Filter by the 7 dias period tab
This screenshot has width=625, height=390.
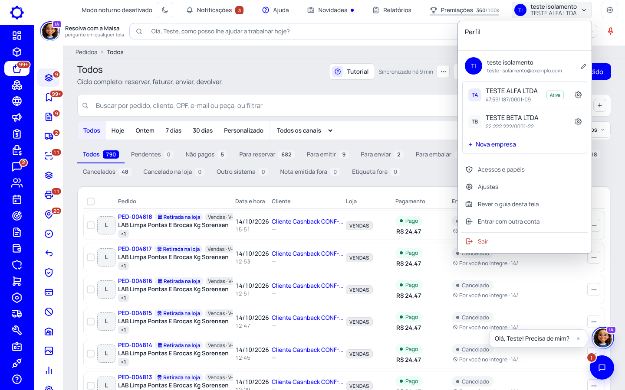click(174, 130)
